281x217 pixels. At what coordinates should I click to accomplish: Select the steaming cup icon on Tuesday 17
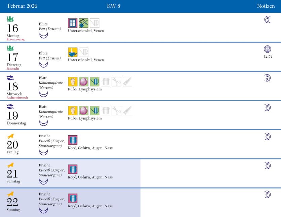pos(73,52)
